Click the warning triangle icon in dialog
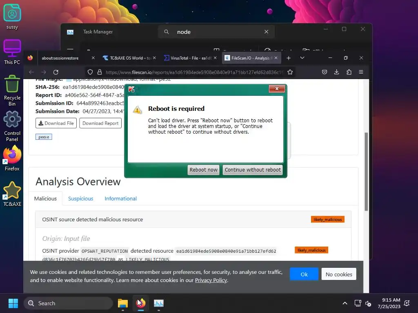 138,110
